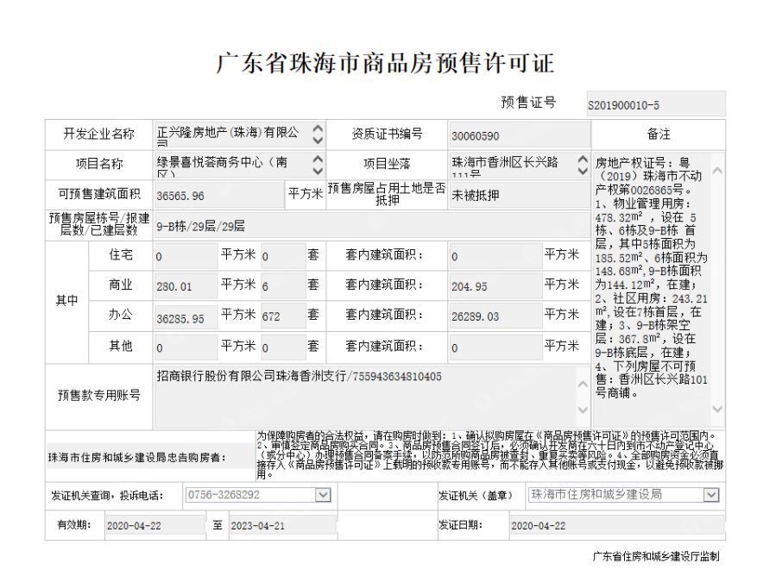Click the building number field 9-B栋/29层/29层
This screenshot has height=582, width=757.
coord(373,226)
